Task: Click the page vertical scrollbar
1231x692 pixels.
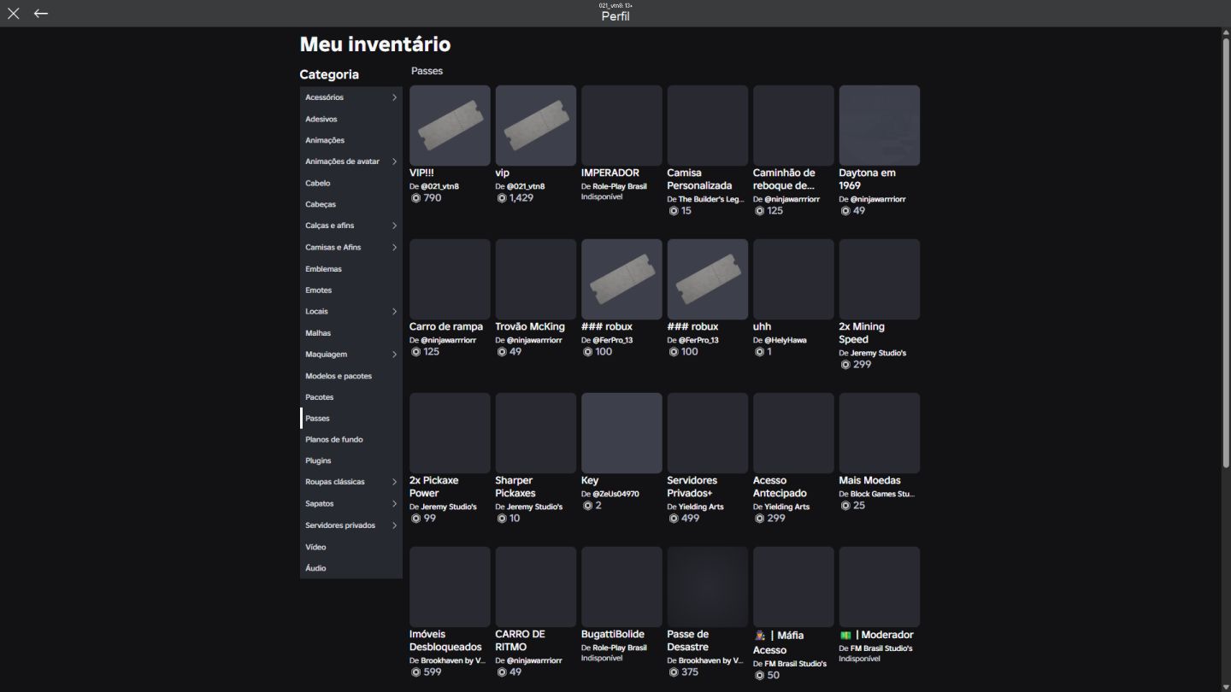Action: click(x=1226, y=252)
